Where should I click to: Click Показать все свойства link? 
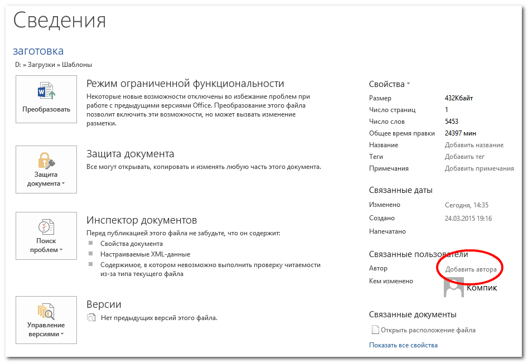[404, 345]
